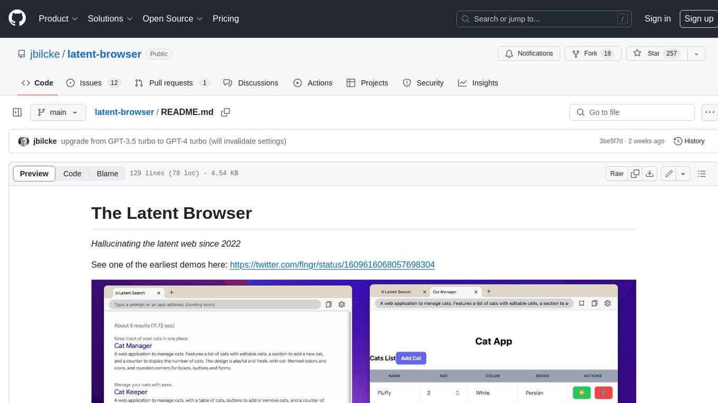The image size is (718, 403).
Task: Open more edit options dropdown
Action: tap(683, 174)
